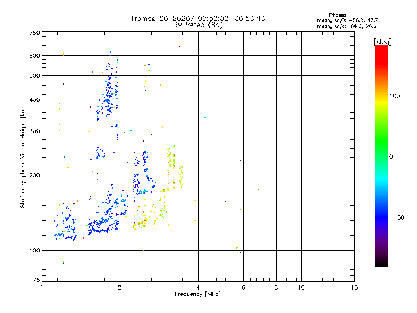Image resolution: width=417 pixels, height=313 pixels.
Task: Click the '1' x-axis tick label
Action: point(42,287)
